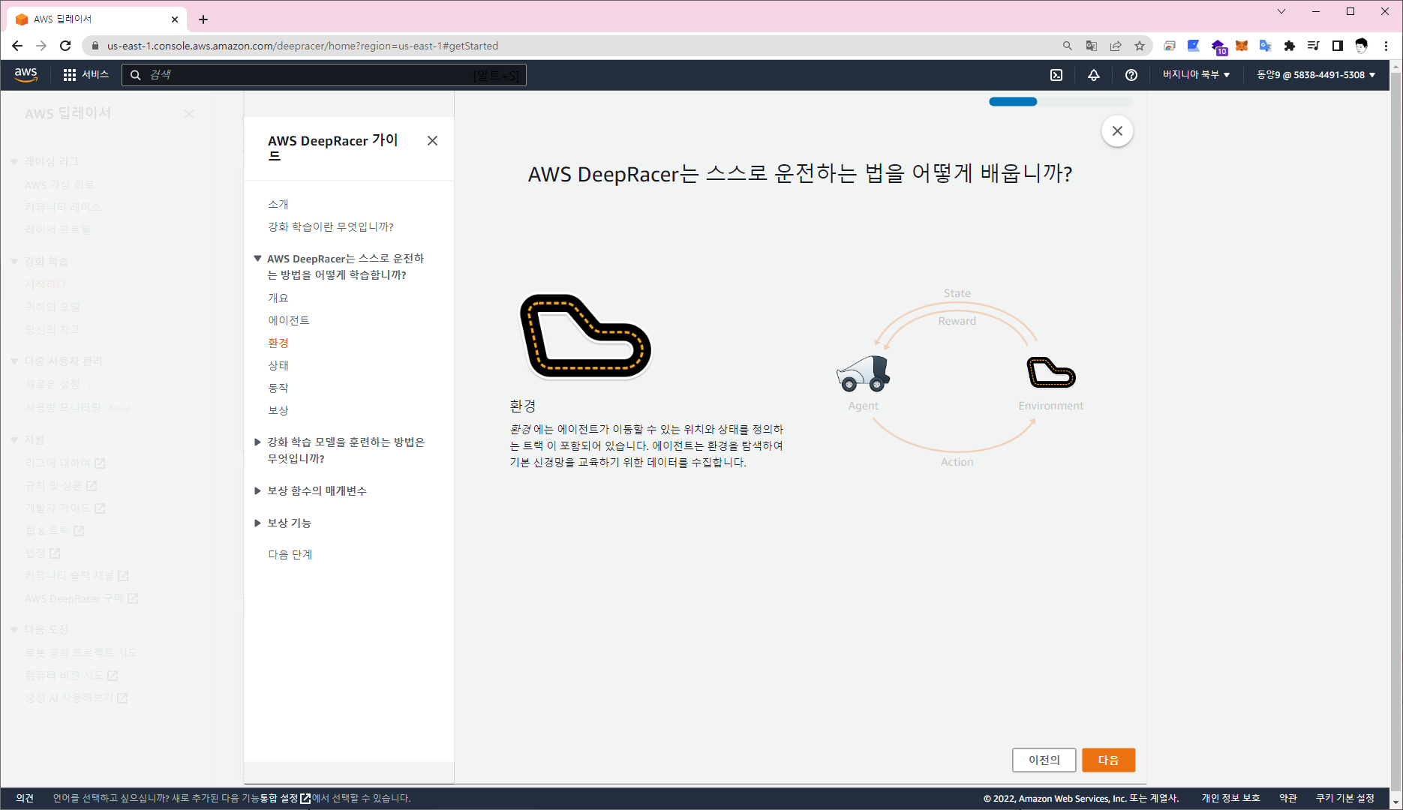Open the Chrome profile avatar

tap(1362, 46)
